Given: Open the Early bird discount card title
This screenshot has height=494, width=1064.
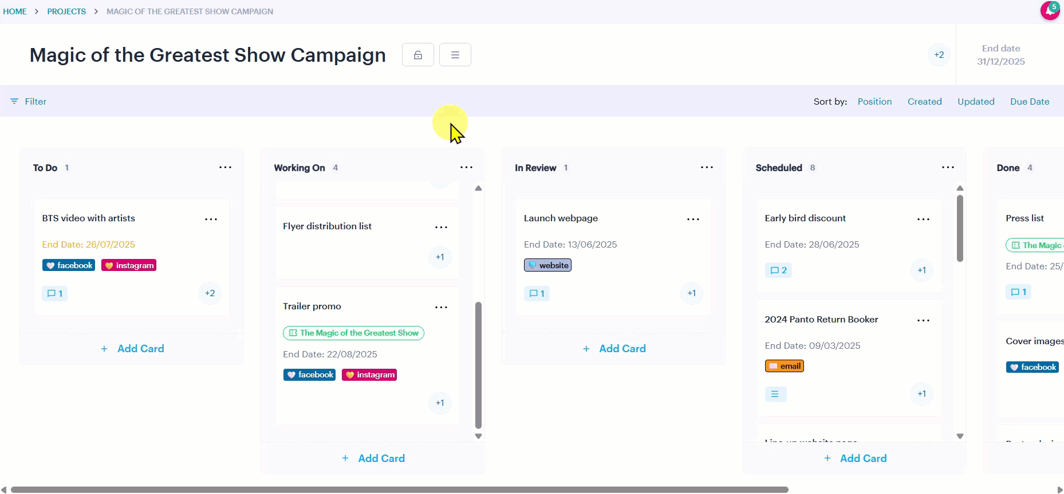Looking at the screenshot, I should (805, 218).
